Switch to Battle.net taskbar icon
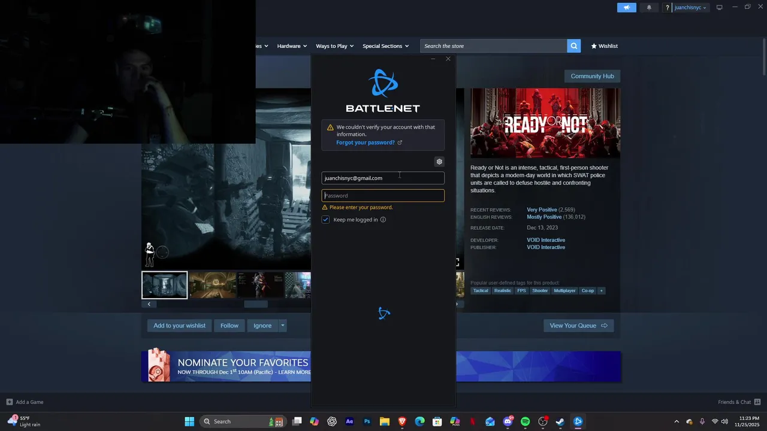 pyautogui.click(x=578, y=421)
